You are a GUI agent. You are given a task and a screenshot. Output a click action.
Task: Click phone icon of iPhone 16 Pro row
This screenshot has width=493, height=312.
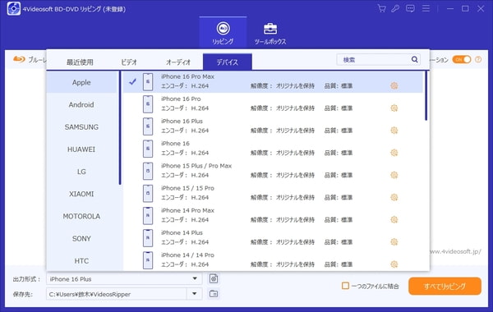point(148,104)
